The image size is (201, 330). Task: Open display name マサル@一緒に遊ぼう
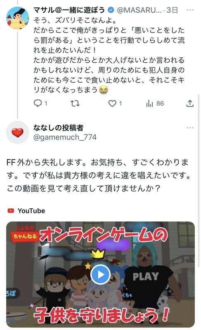pos(69,10)
